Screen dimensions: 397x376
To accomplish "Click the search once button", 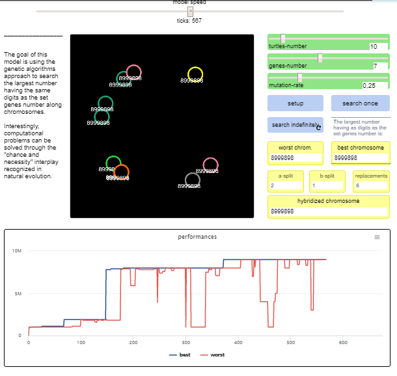I will pyautogui.click(x=361, y=103).
